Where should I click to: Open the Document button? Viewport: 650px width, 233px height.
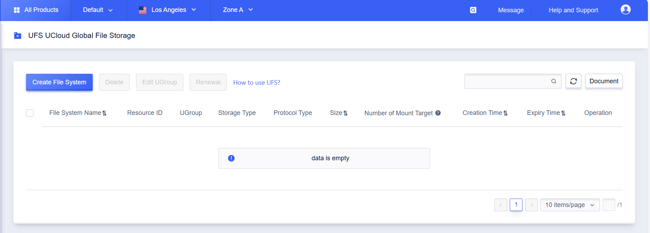point(604,81)
